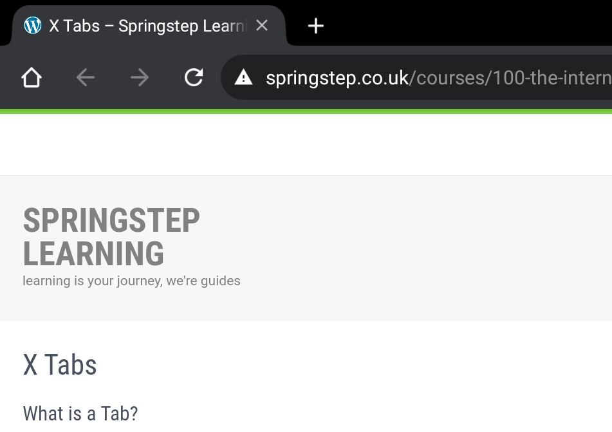Screen dimensions: 612x432
Task: Reload the current page
Action: 193,78
